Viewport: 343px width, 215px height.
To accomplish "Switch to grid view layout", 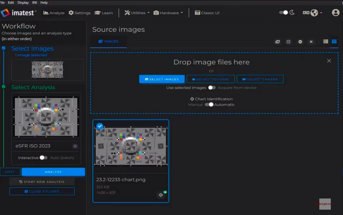I will tap(334, 41).
